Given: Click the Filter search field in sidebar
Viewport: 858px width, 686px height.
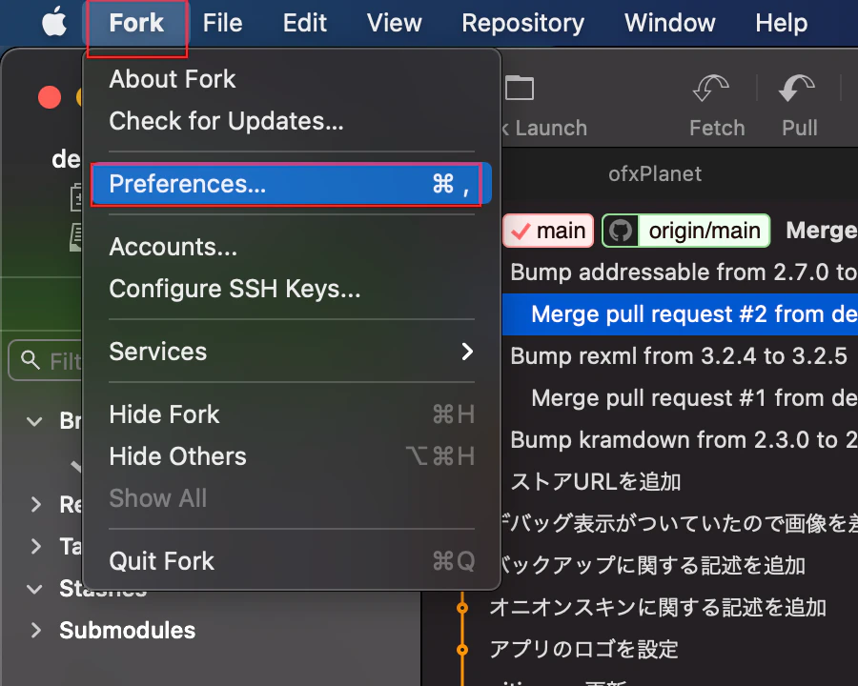Looking at the screenshot, I should 47,360.
